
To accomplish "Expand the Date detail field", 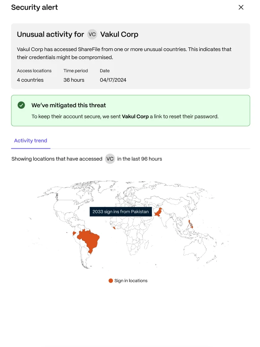I will tap(105, 71).
